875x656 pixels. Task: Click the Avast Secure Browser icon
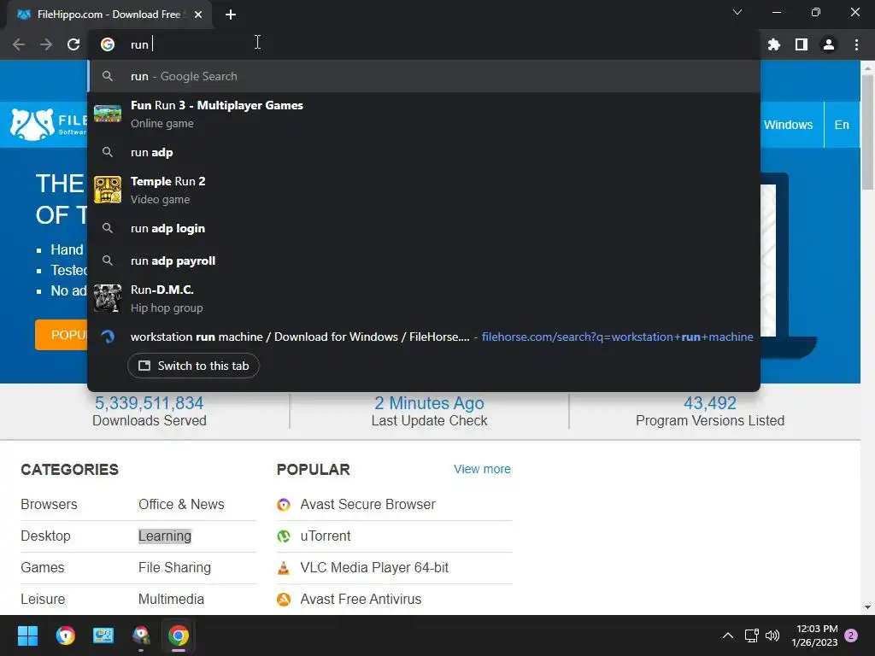click(x=284, y=505)
